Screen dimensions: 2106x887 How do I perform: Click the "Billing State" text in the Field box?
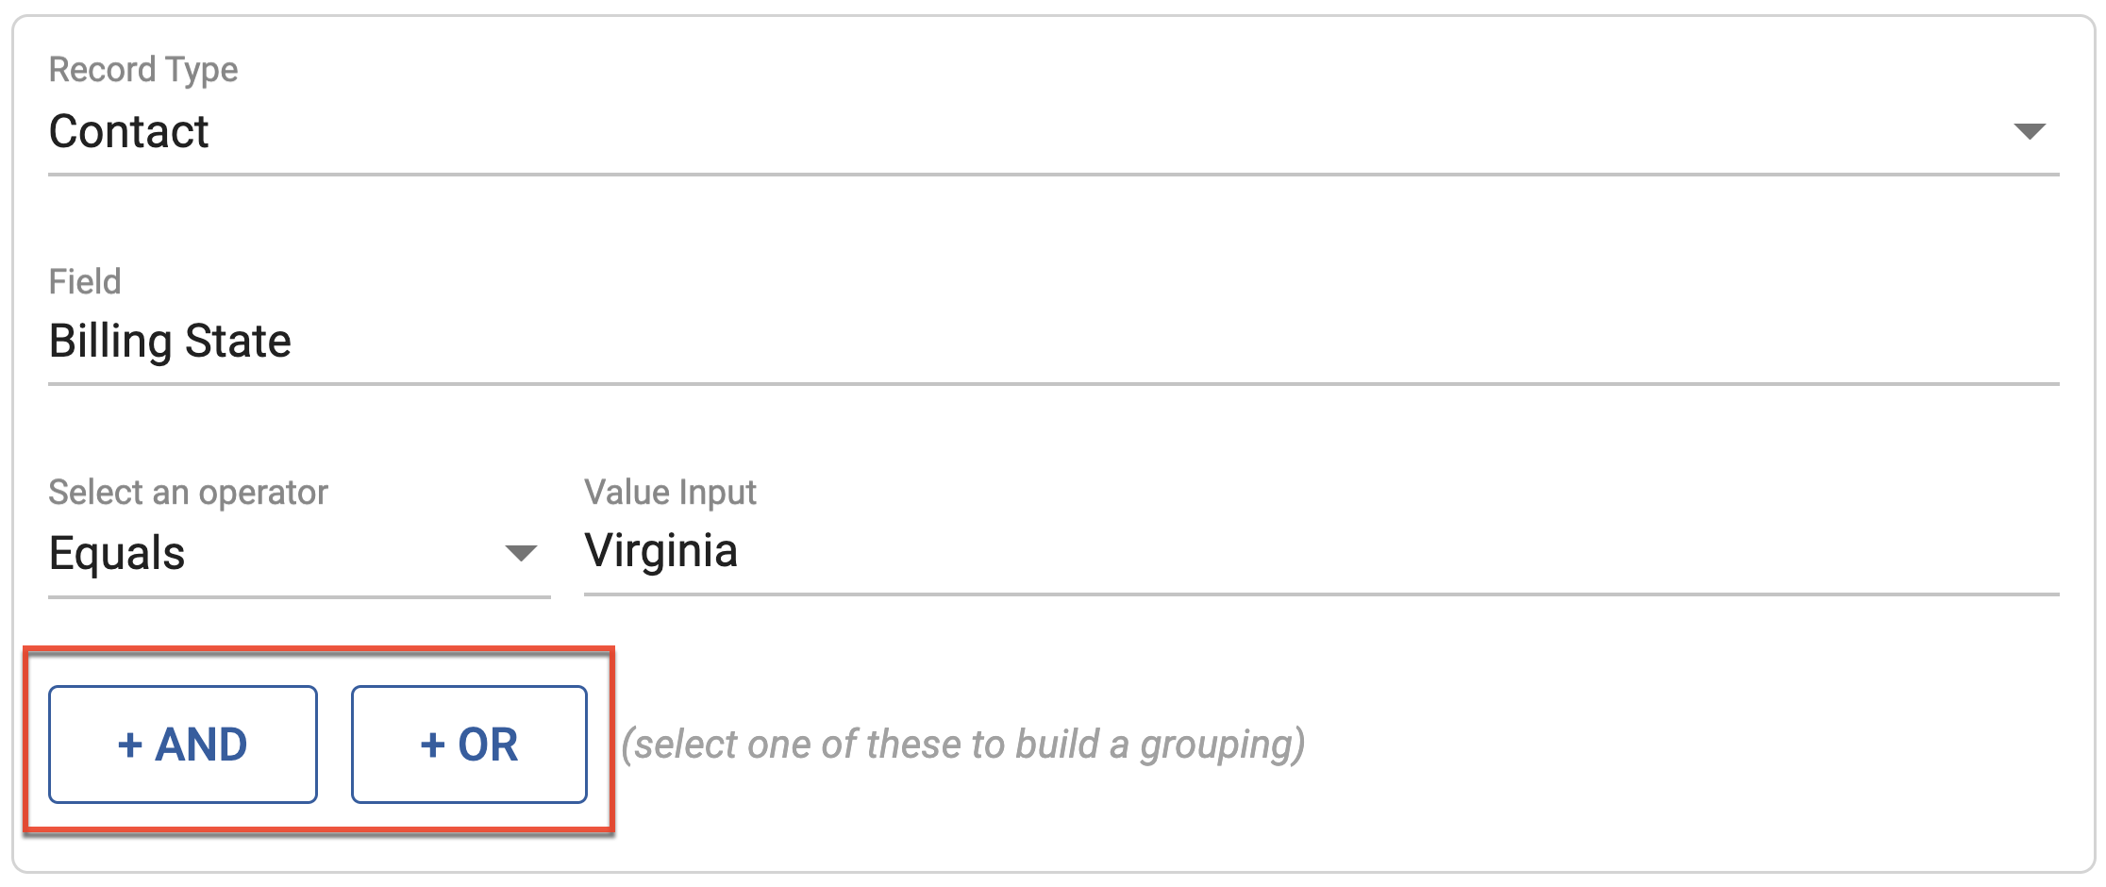[x=170, y=342]
